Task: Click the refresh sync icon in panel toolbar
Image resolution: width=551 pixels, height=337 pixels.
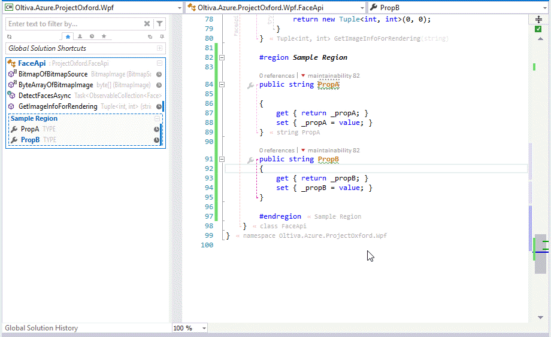Action: tap(10, 36)
